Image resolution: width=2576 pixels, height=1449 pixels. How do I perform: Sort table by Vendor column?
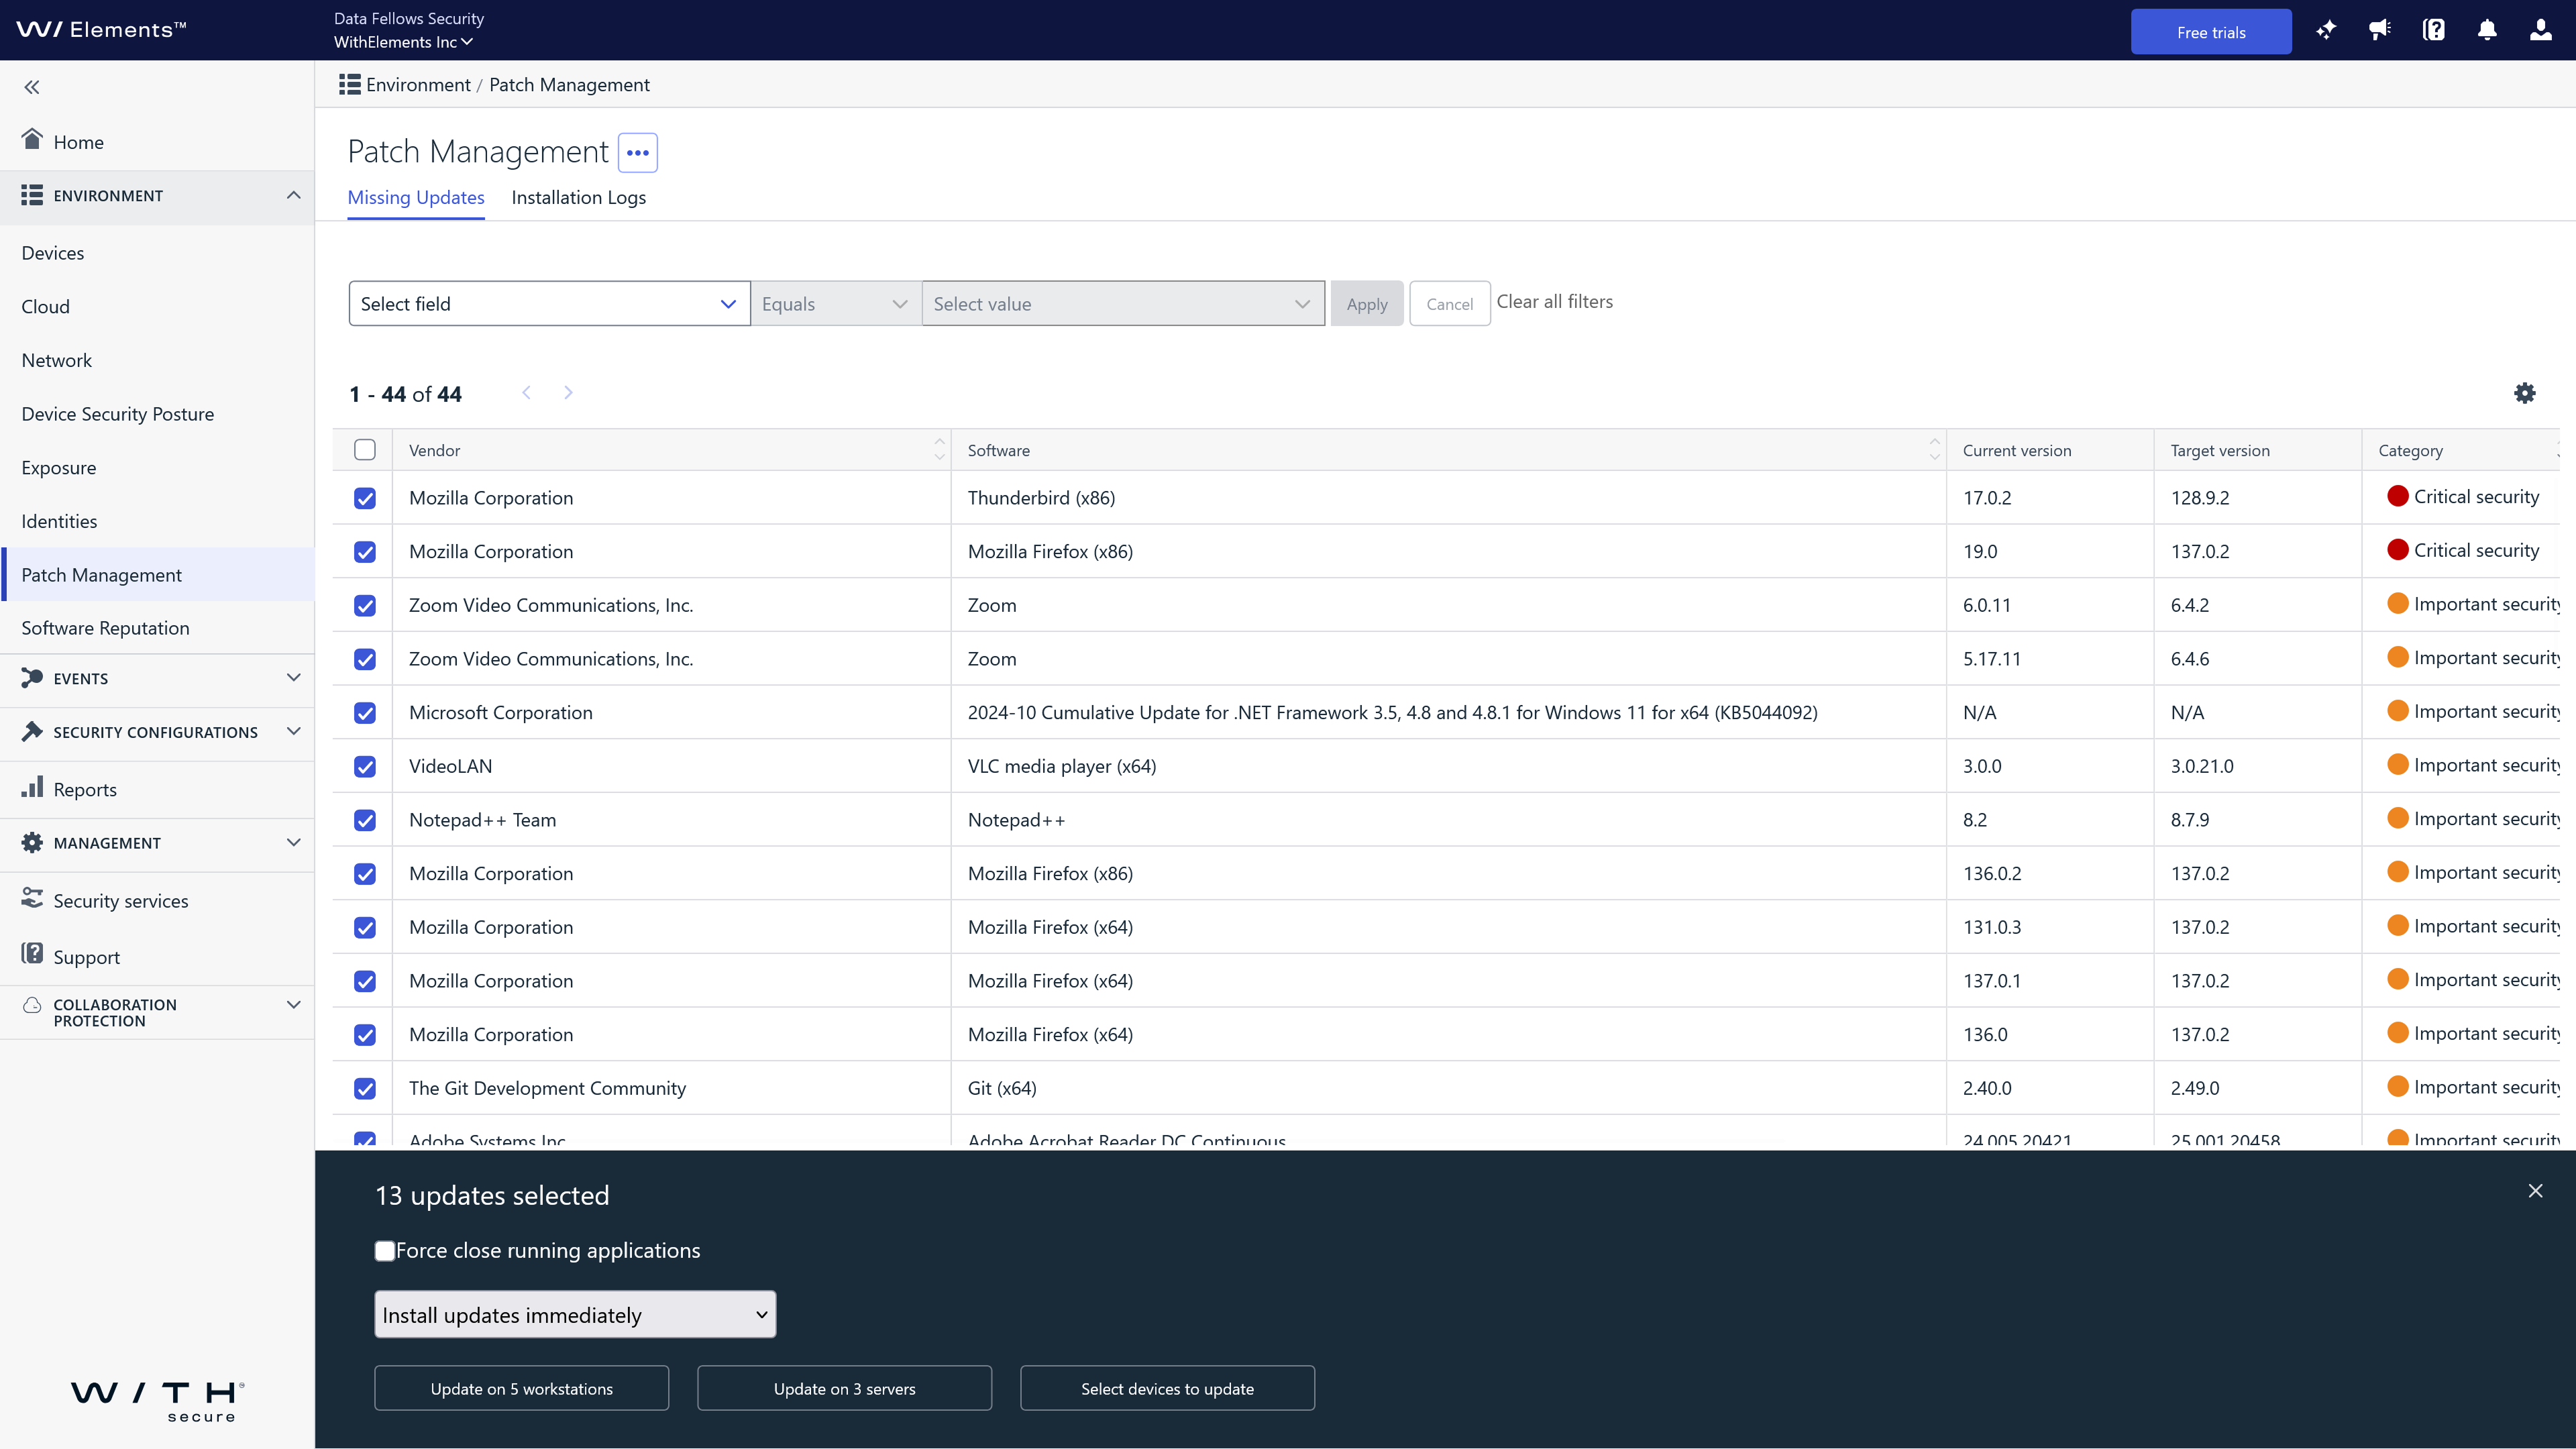pos(435,450)
